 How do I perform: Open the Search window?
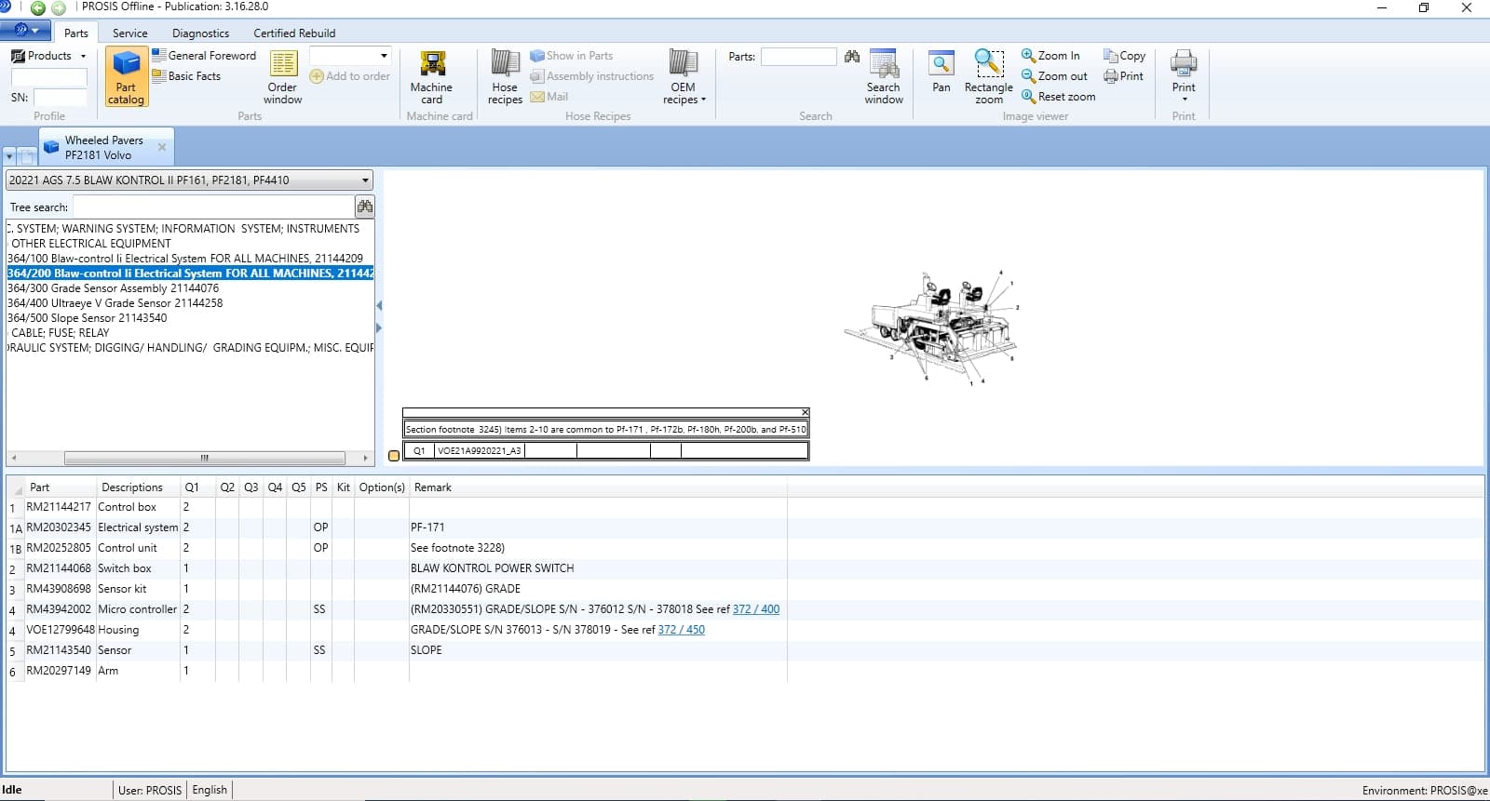(x=884, y=77)
